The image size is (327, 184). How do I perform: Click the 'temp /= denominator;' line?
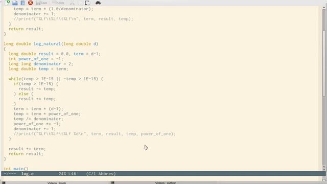coord(38,119)
